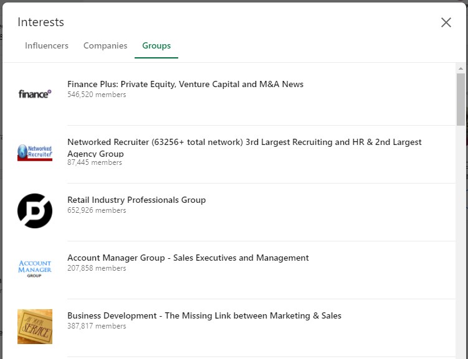Click the Finance Plus group logo
The image size is (468, 359).
click(35, 94)
